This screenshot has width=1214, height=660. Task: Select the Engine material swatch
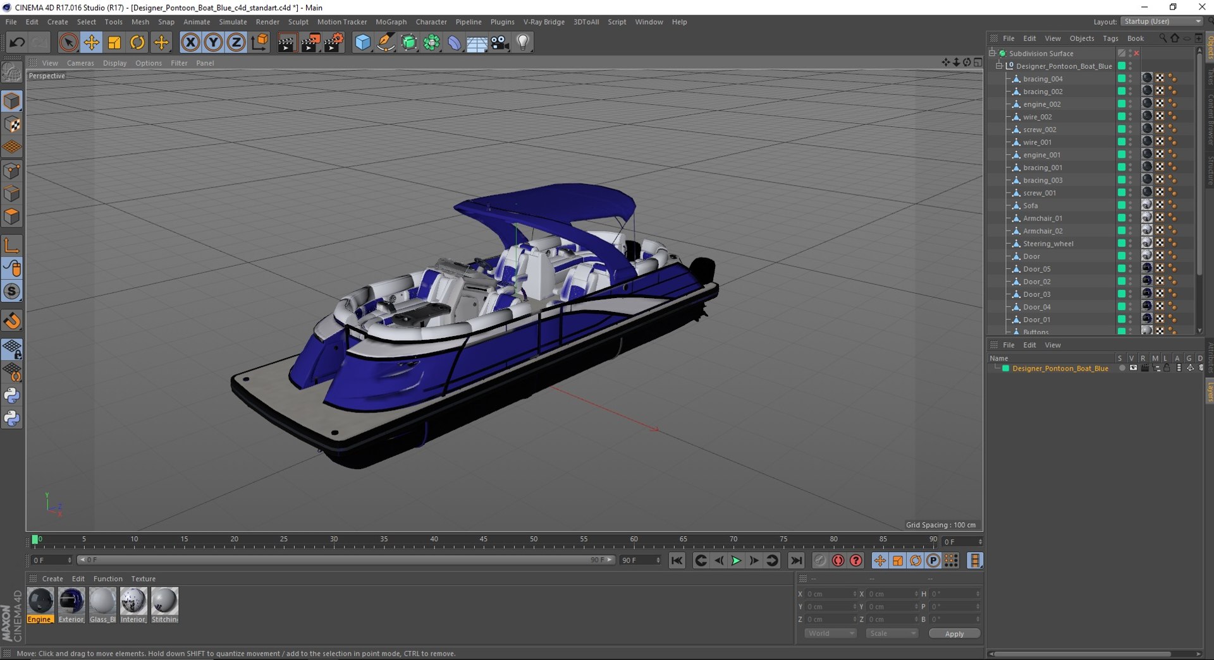click(40, 605)
